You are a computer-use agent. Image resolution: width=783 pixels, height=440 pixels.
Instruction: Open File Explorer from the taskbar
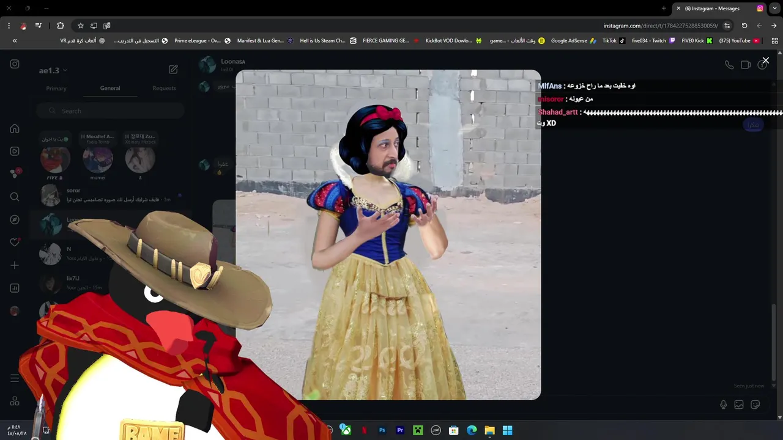pos(489,430)
